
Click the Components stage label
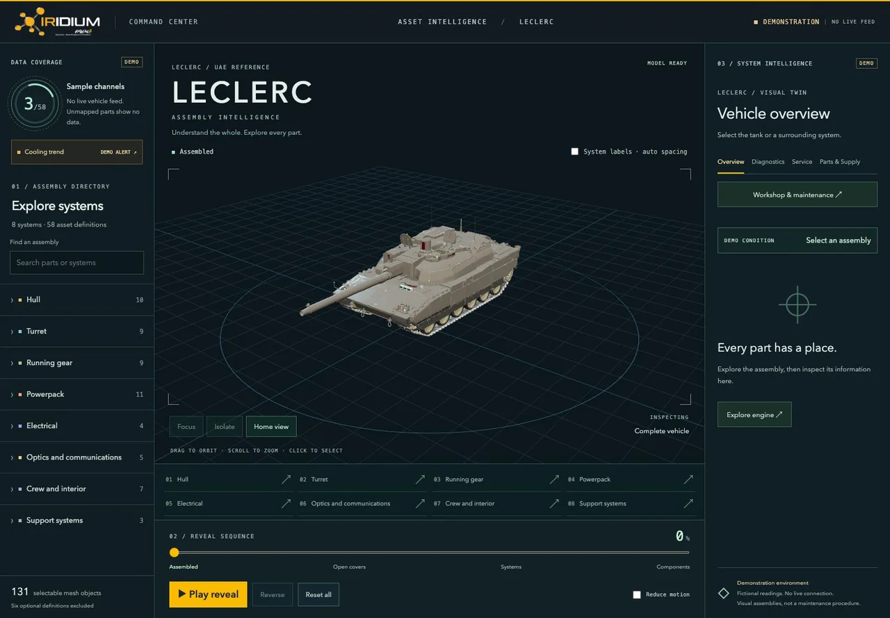click(x=673, y=567)
